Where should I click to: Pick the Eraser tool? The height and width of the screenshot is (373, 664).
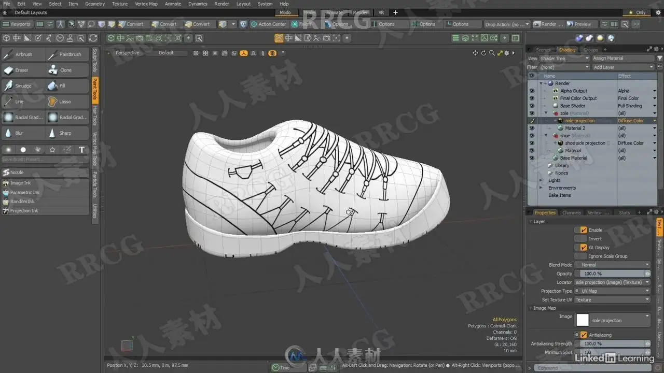[23, 70]
